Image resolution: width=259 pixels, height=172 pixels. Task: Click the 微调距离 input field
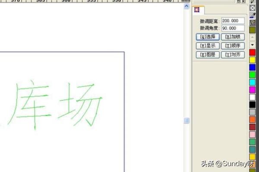[x=233, y=21]
